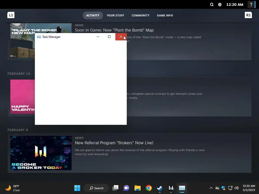Switch to the ACTIVITY tab

click(x=93, y=15)
